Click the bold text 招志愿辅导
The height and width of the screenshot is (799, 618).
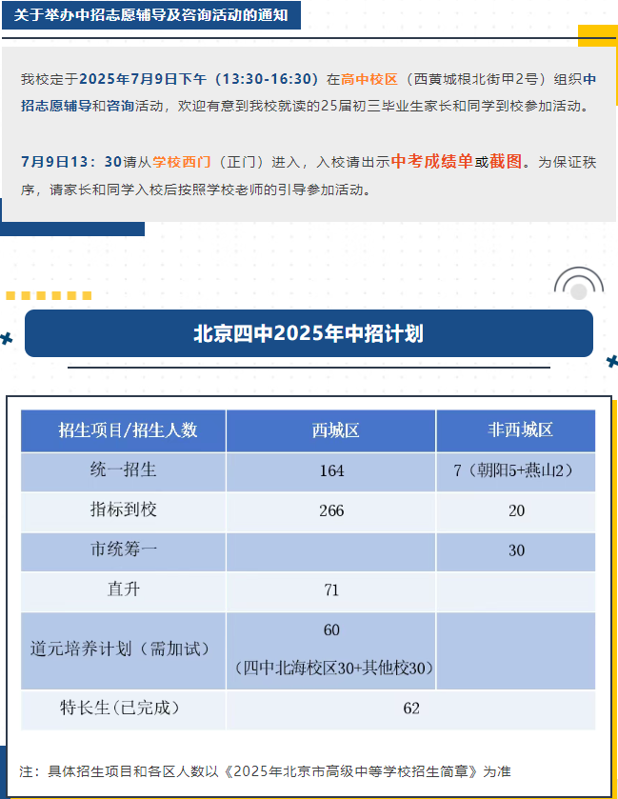56,106
